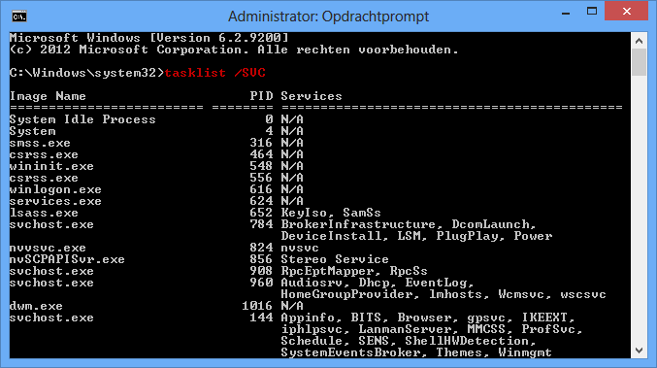This screenshot has width=657, height=368.
Task: Click the vertical scrollbar thumb
Action: [639, 62]
